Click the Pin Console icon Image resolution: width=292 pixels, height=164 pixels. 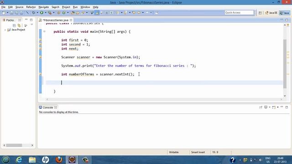pyautogui.click(x=261, y=108)
